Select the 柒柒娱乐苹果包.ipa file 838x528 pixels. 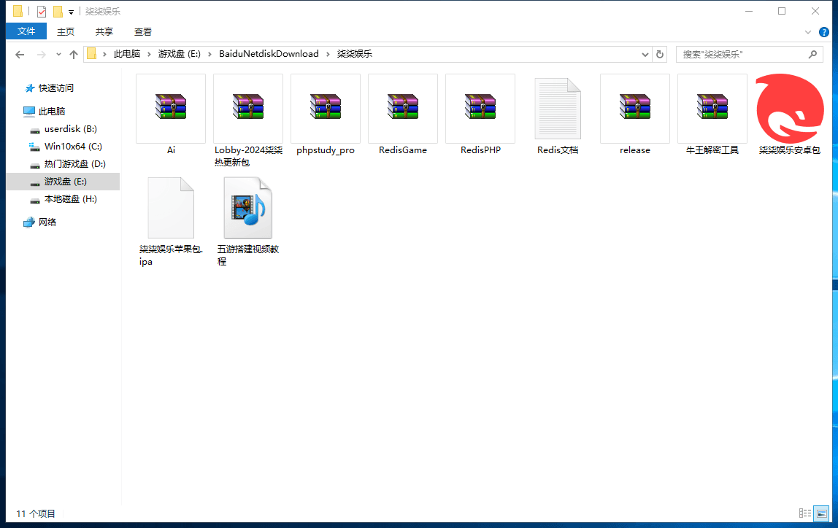click(x=171, y=209)
